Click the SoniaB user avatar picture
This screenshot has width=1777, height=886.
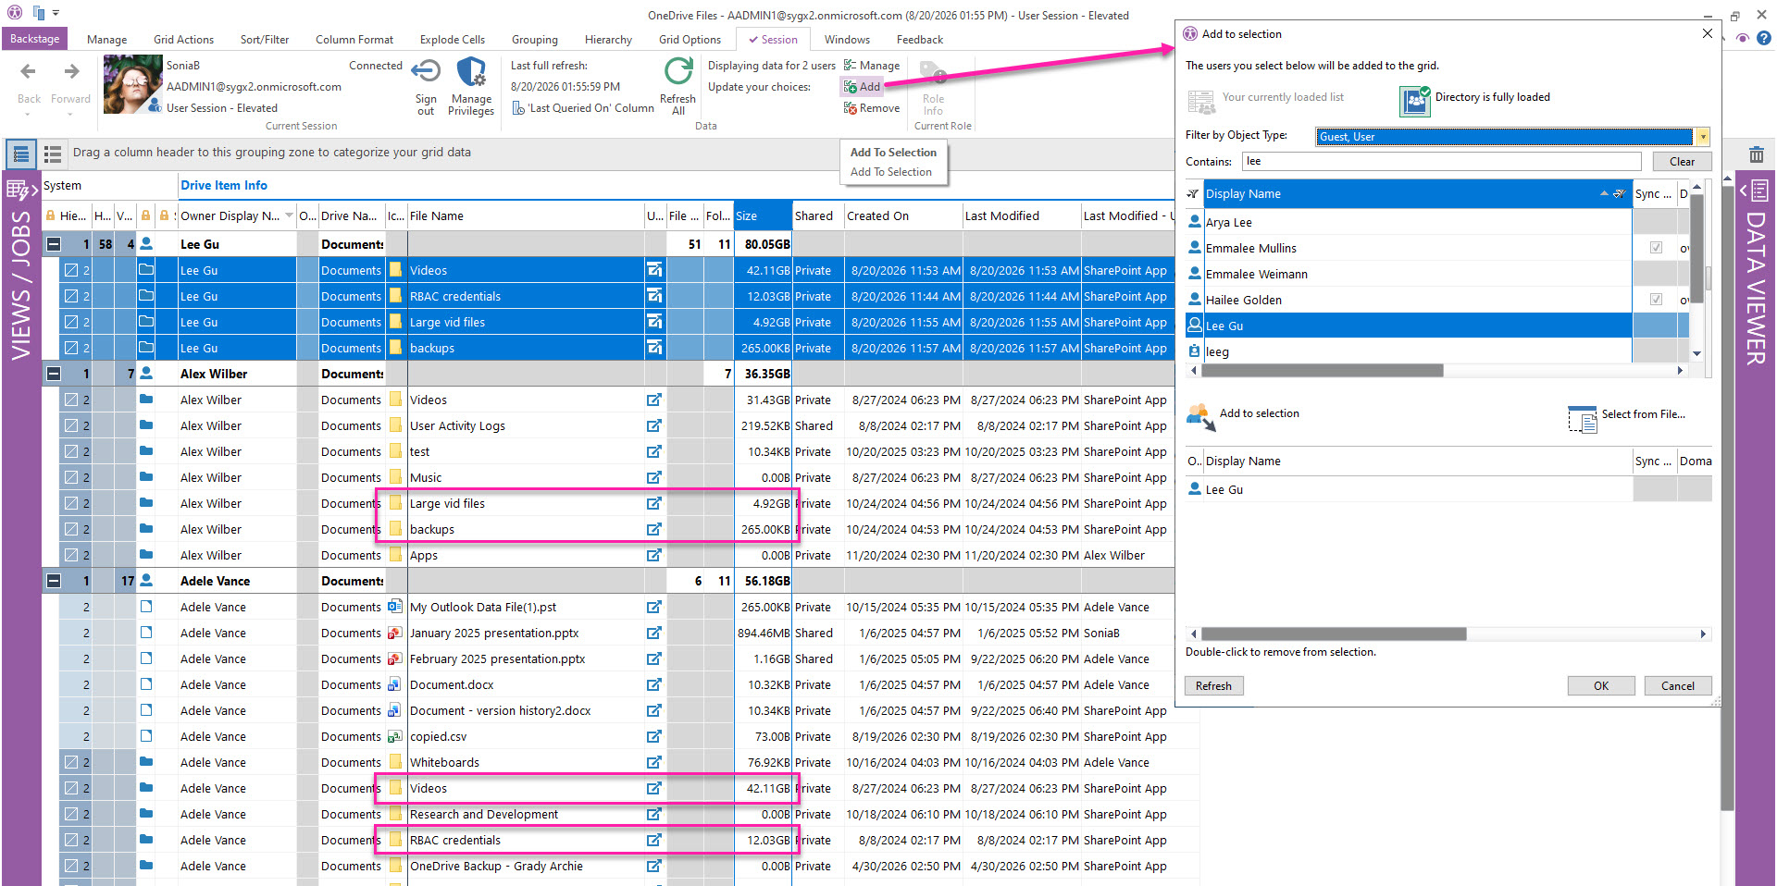[x=133, y=84]
